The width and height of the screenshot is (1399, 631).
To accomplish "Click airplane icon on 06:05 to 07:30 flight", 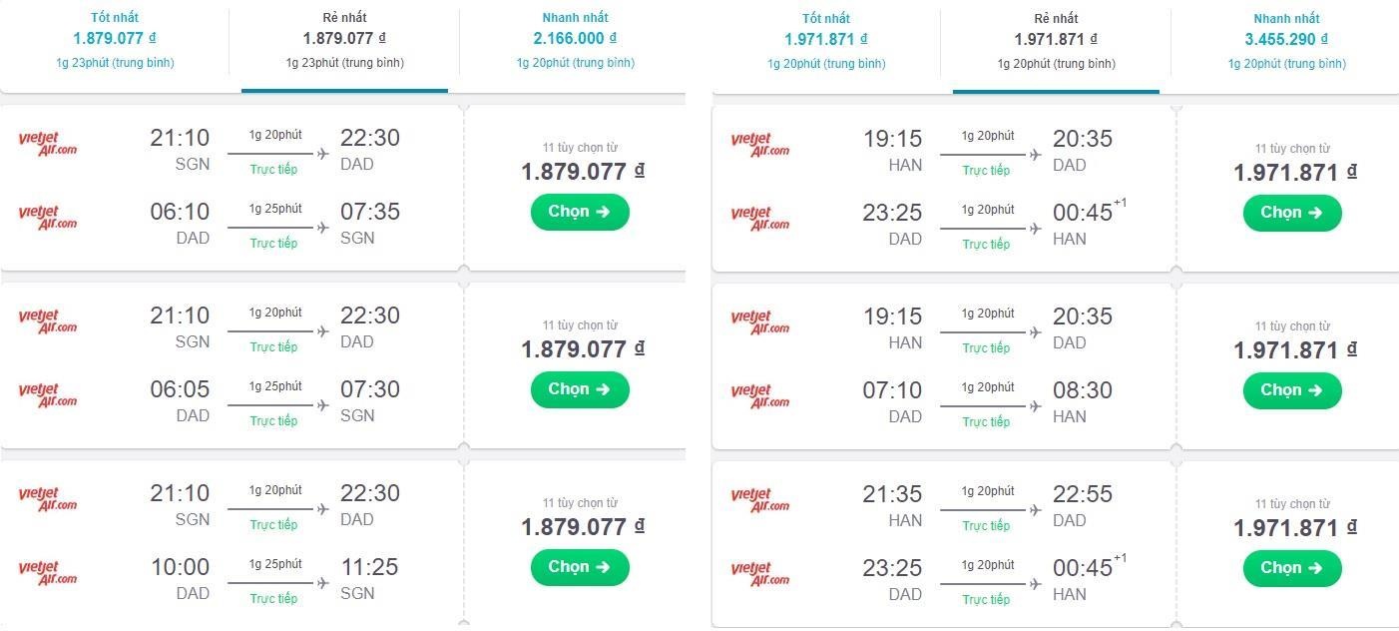I will [322, 405].
